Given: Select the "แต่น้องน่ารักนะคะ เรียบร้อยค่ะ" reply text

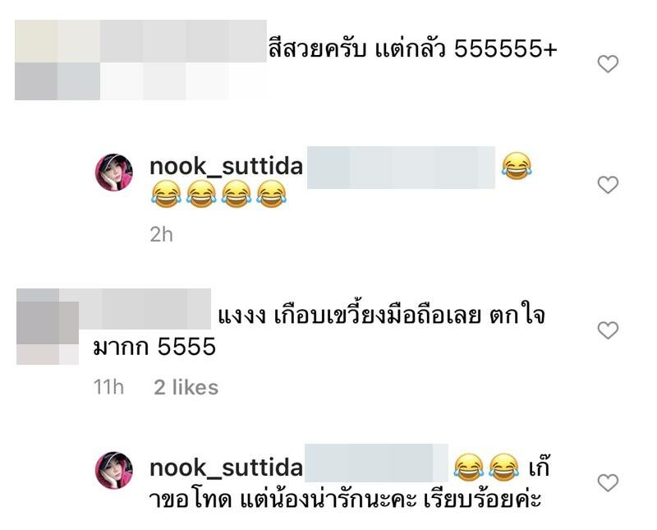Looking at the screenshot, I should coord(391,499).
